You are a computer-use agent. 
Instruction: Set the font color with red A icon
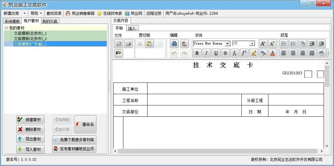272,53
